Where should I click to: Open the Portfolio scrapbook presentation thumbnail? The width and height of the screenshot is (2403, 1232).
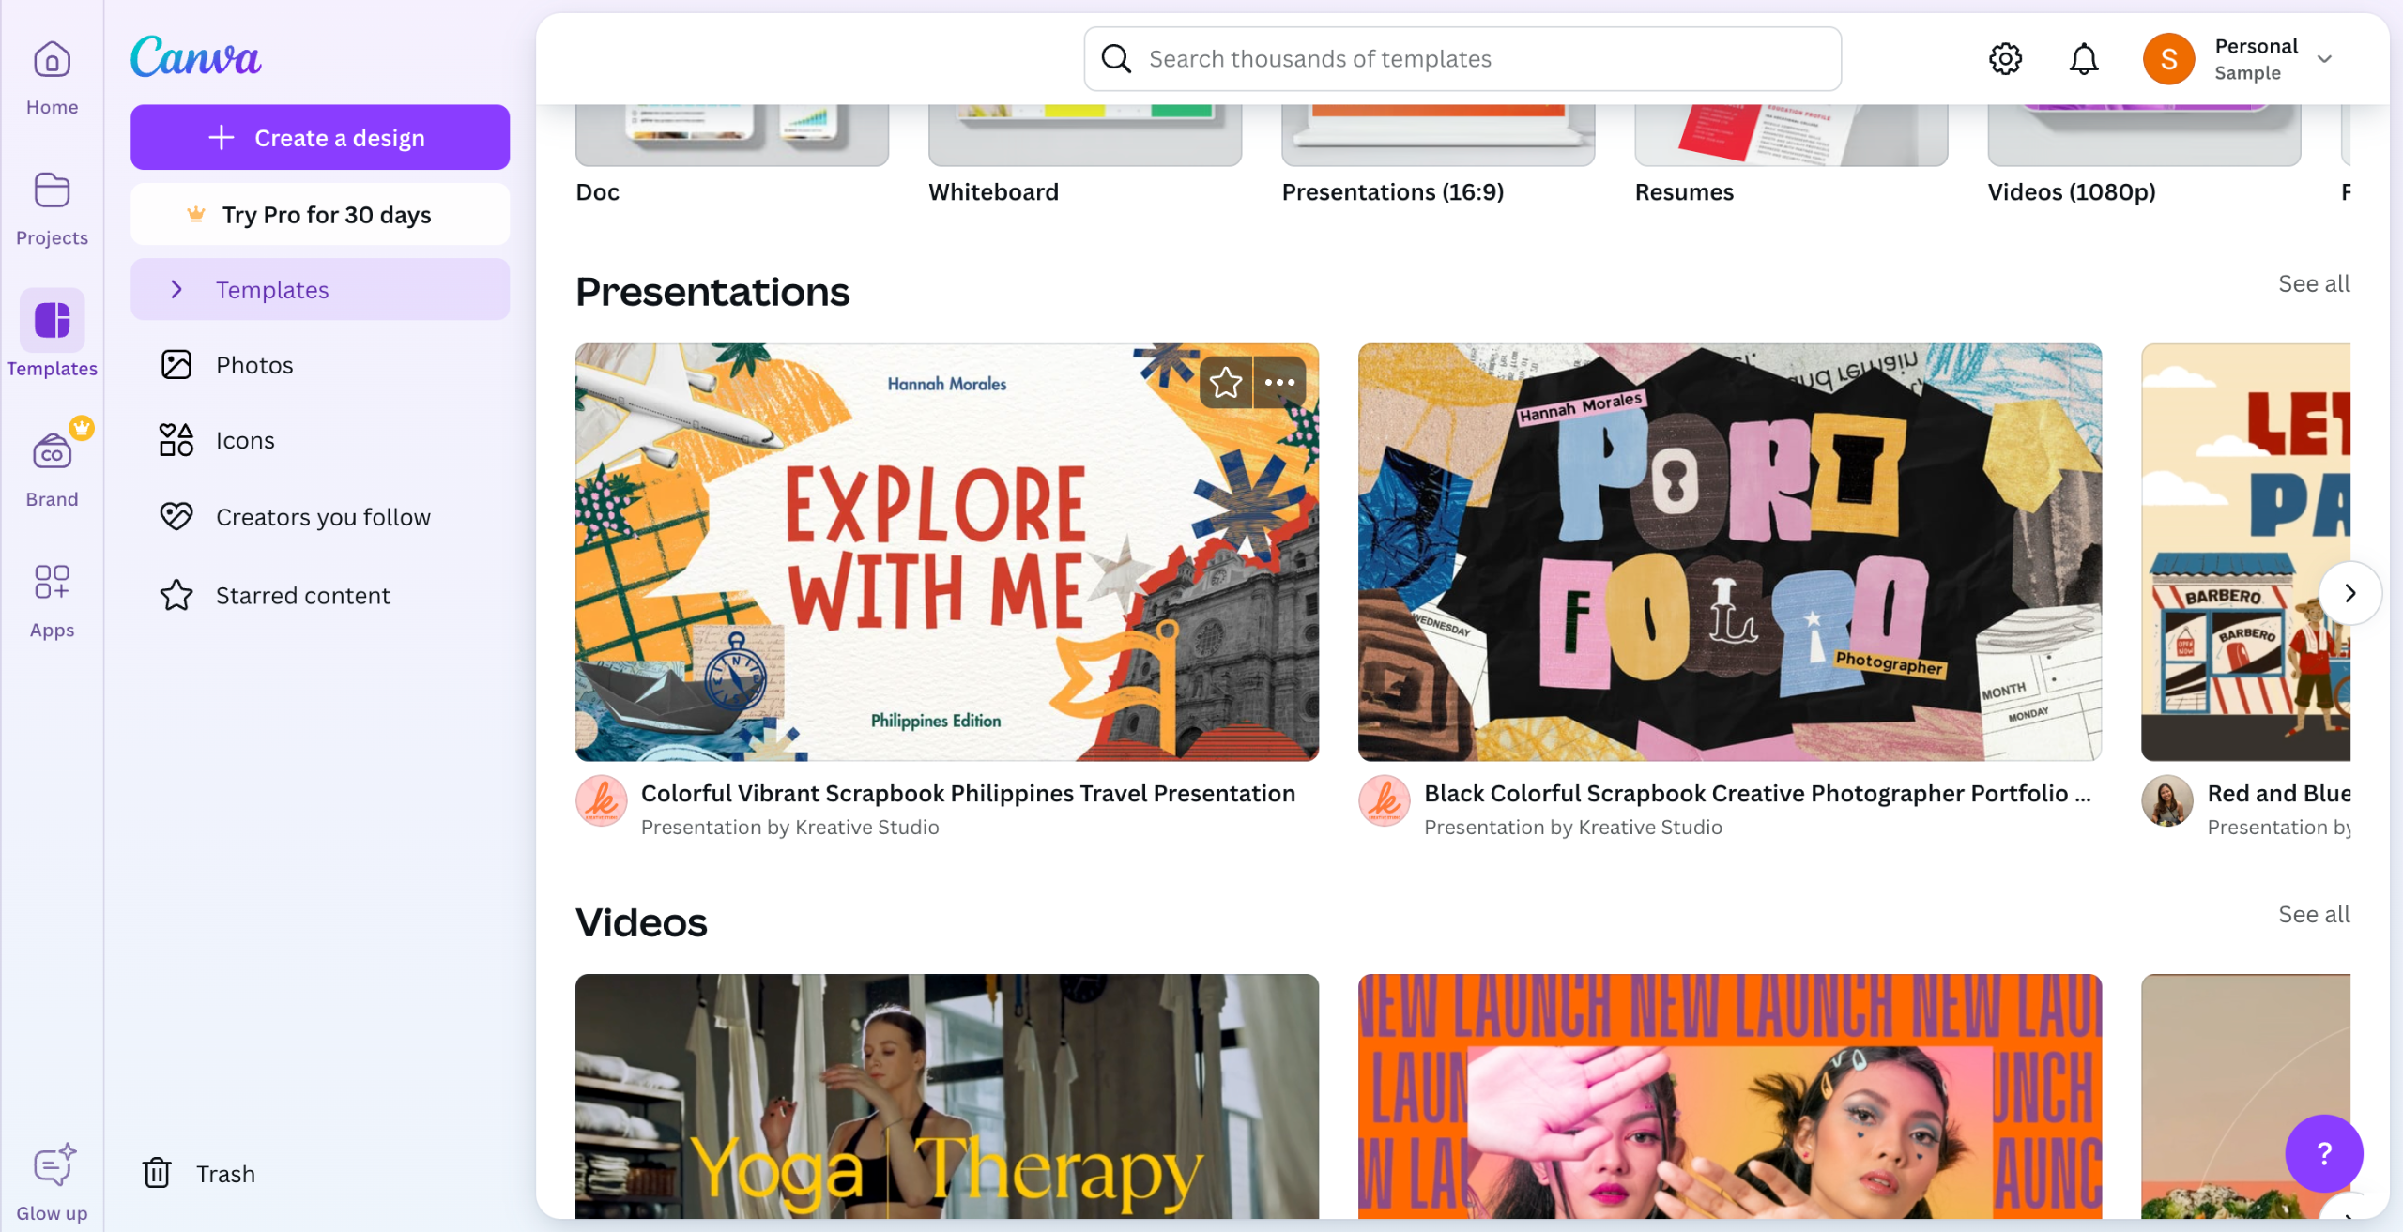(1730, 553)
